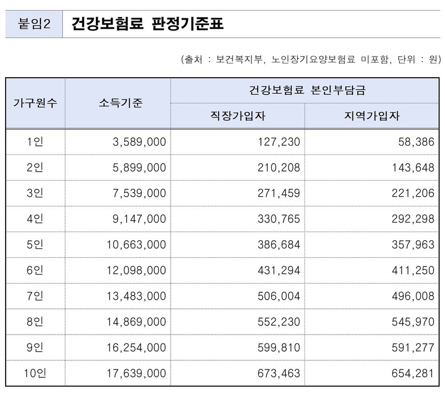Click the 292,298 지역가입자 cell
445x394 pixels.
point(410,219)
